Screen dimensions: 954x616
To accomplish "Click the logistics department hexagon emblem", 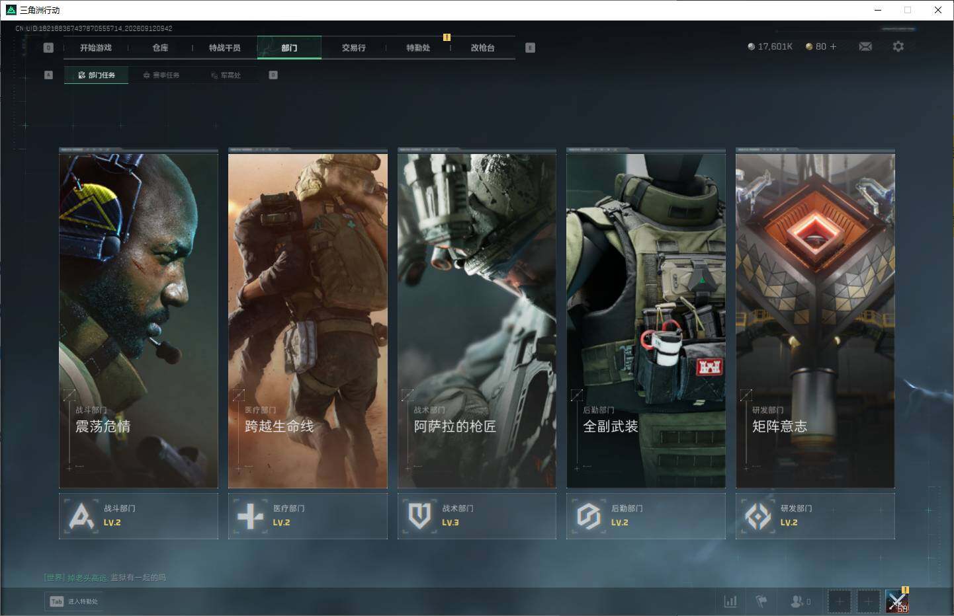I will pos(589,516).
